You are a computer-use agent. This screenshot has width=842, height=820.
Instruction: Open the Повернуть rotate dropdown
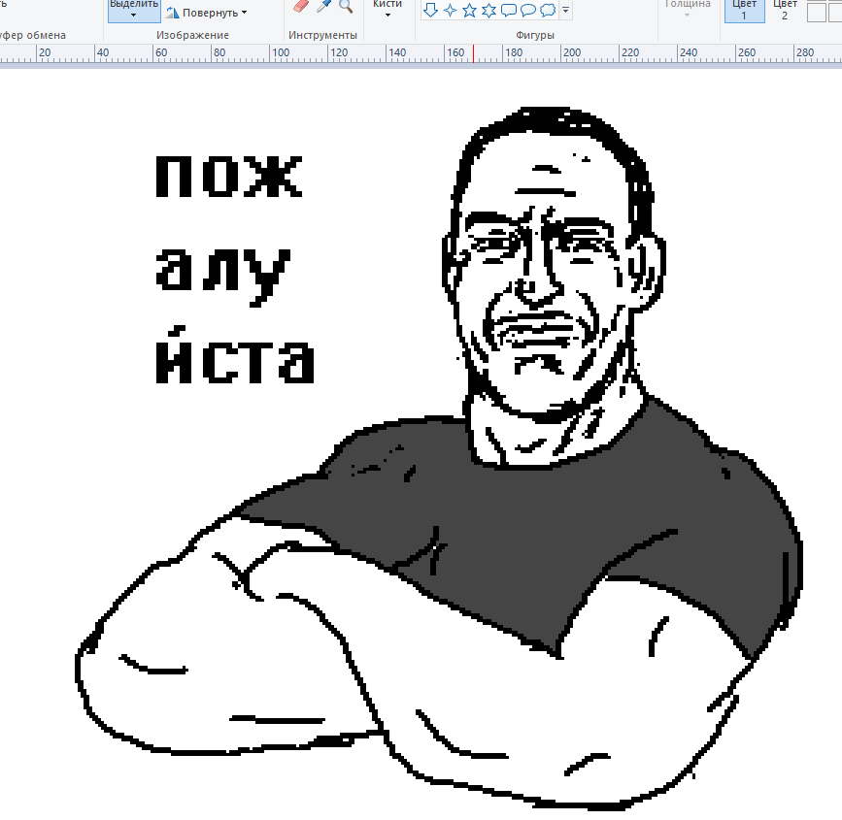[206, 13]
